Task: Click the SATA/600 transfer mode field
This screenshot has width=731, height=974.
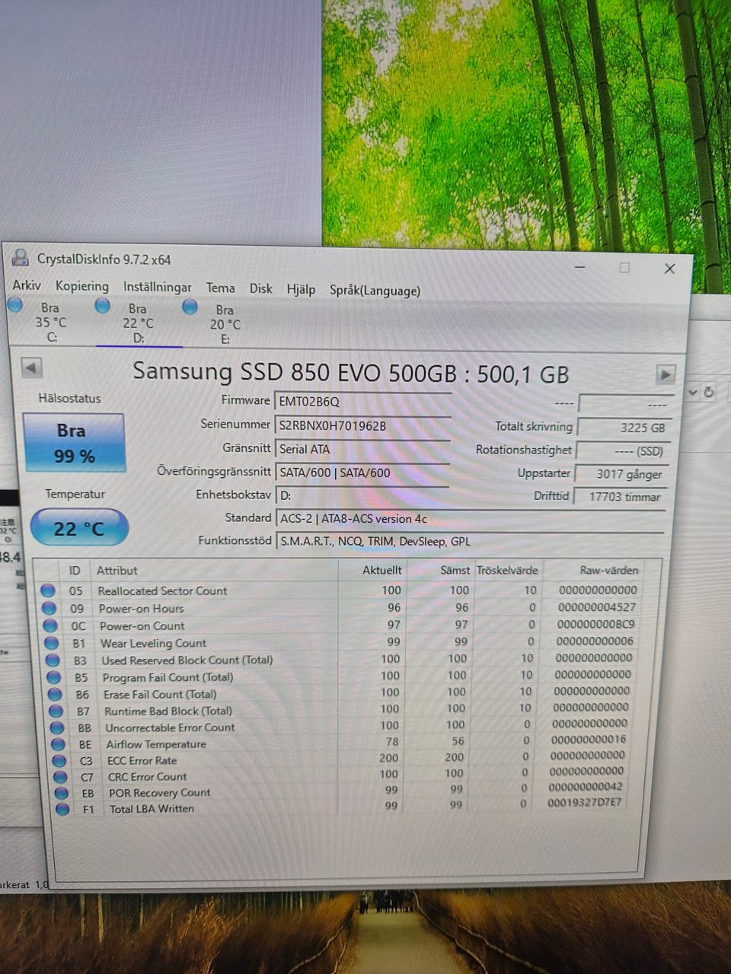Action: pos(362,473)
